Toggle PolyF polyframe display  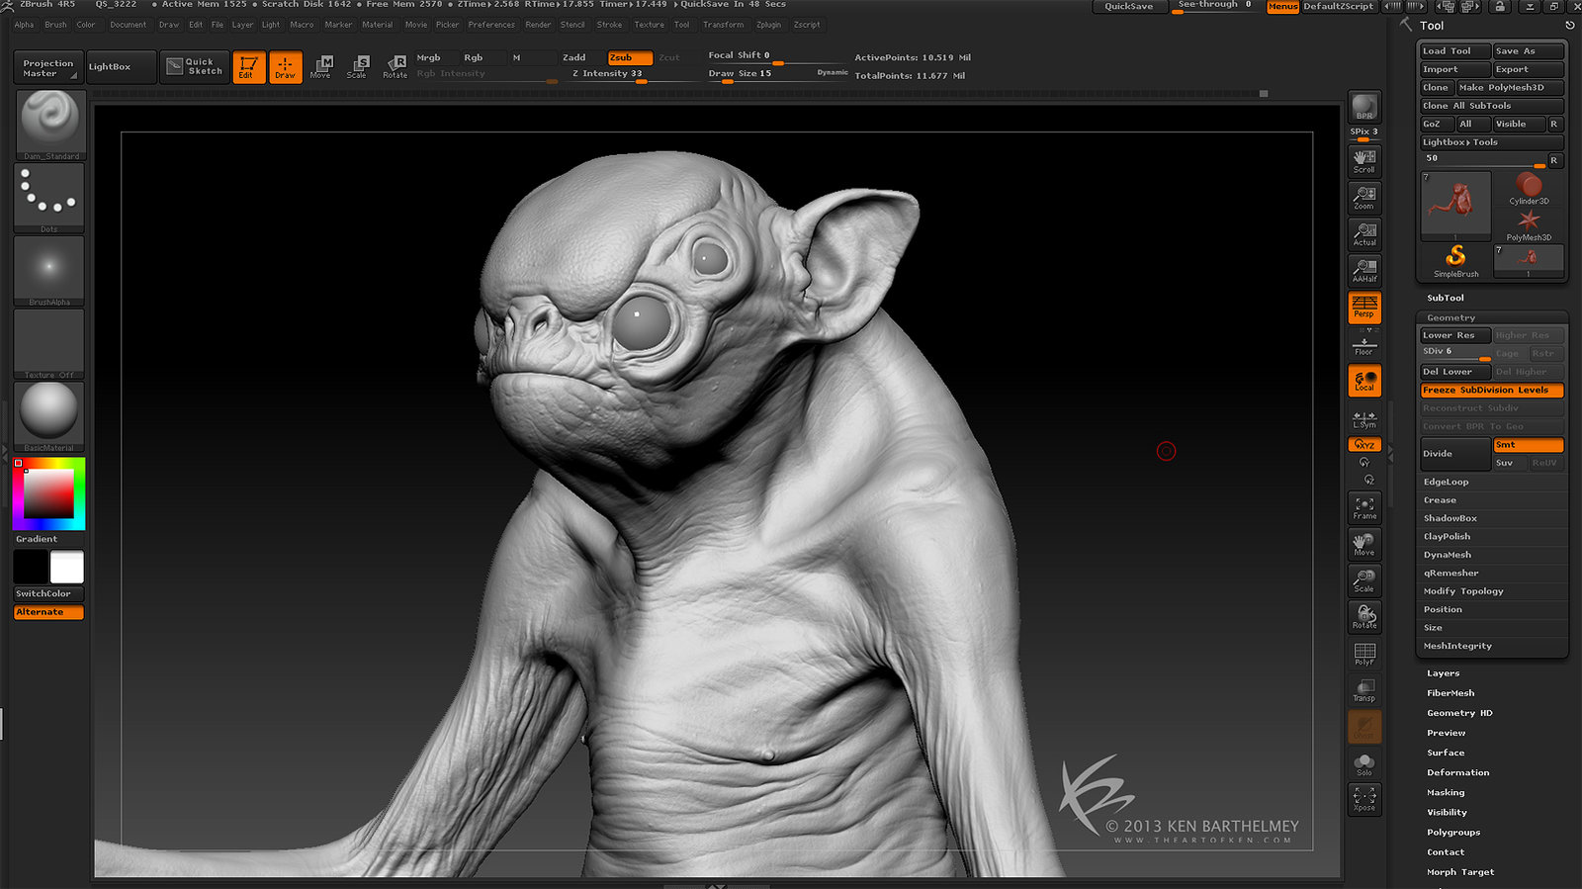[x=1364, y=654]
